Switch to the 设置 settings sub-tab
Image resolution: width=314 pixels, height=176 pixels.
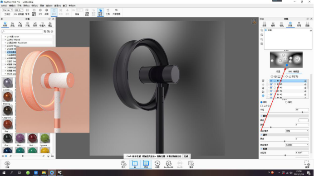278,71
